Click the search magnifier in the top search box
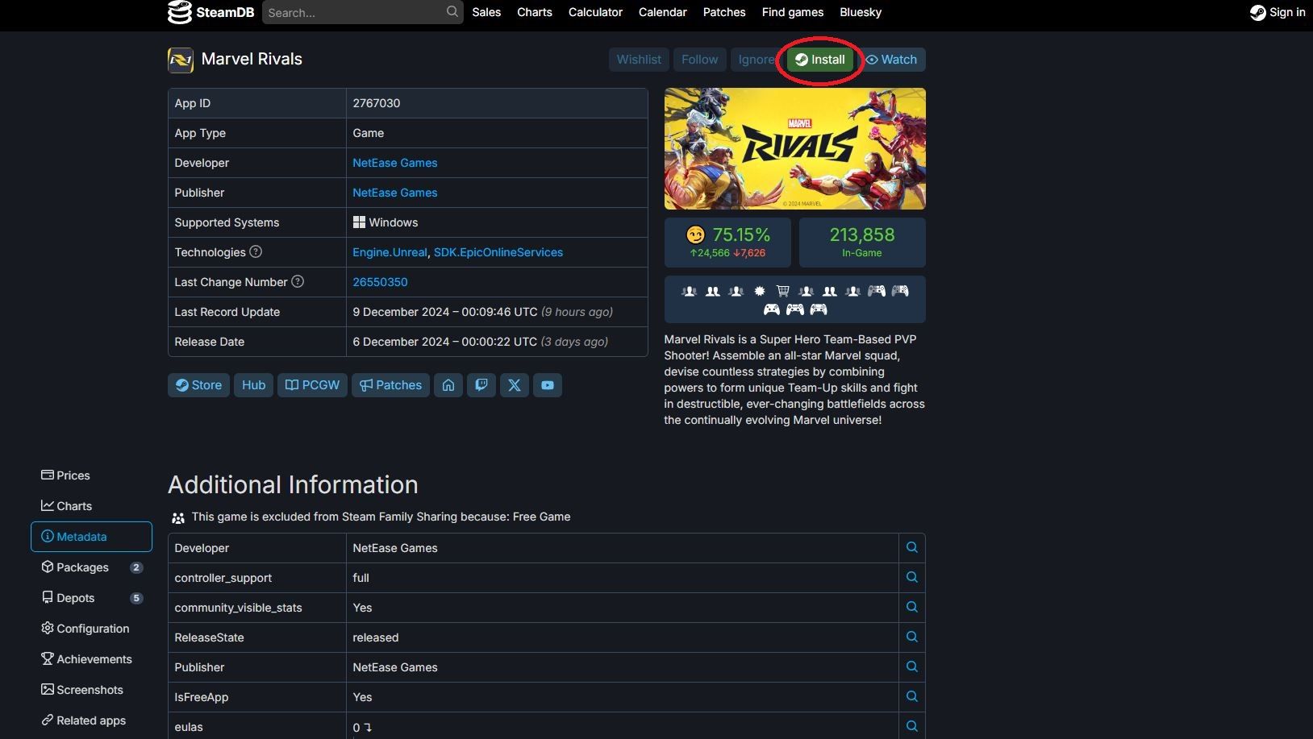This screenshot has width=1313, height=739. [452, 12]
